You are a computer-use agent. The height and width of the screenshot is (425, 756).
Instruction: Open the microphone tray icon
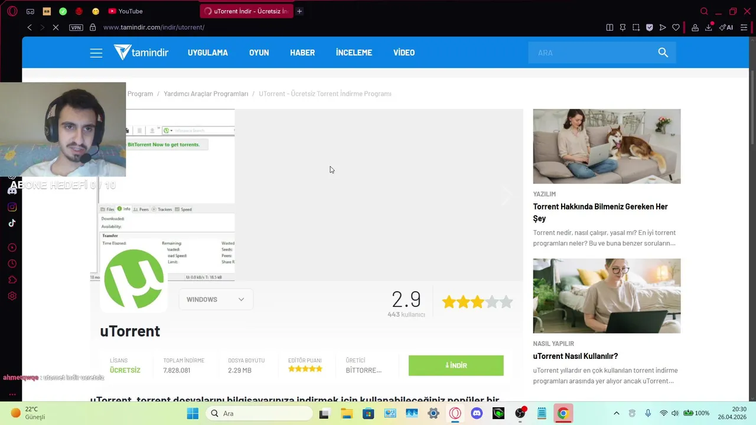(x=648, y=413)
